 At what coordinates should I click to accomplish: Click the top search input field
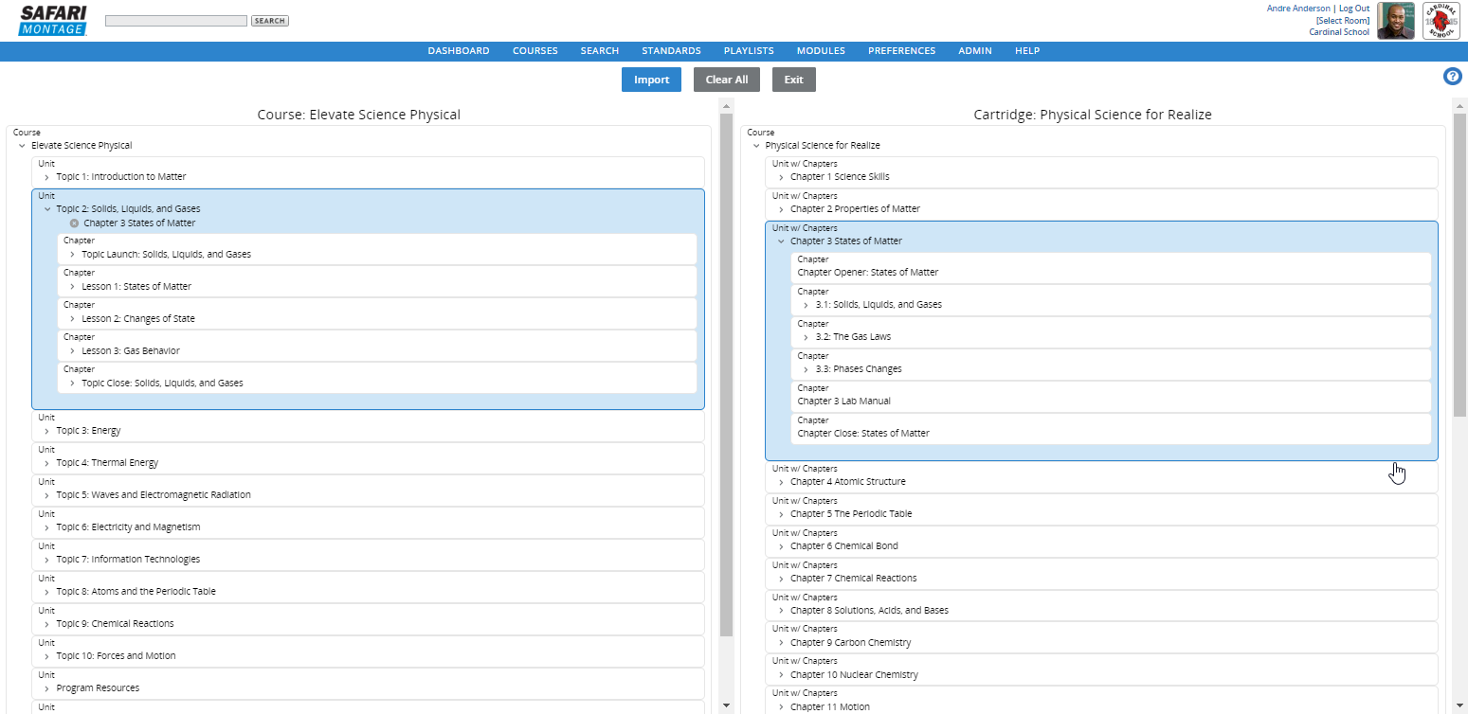point(176,21)
